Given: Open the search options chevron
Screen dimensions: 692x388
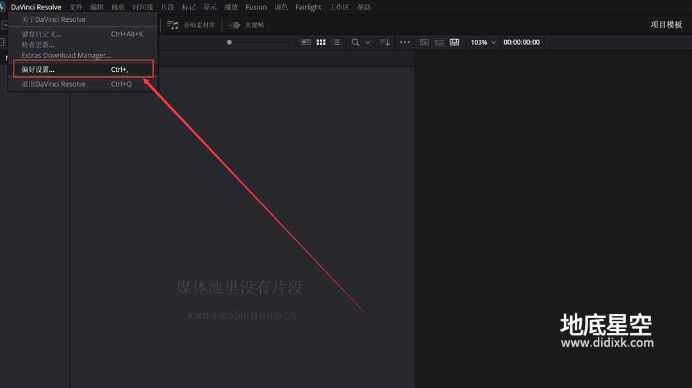Looking at the screenshot, I should point(368,42).
